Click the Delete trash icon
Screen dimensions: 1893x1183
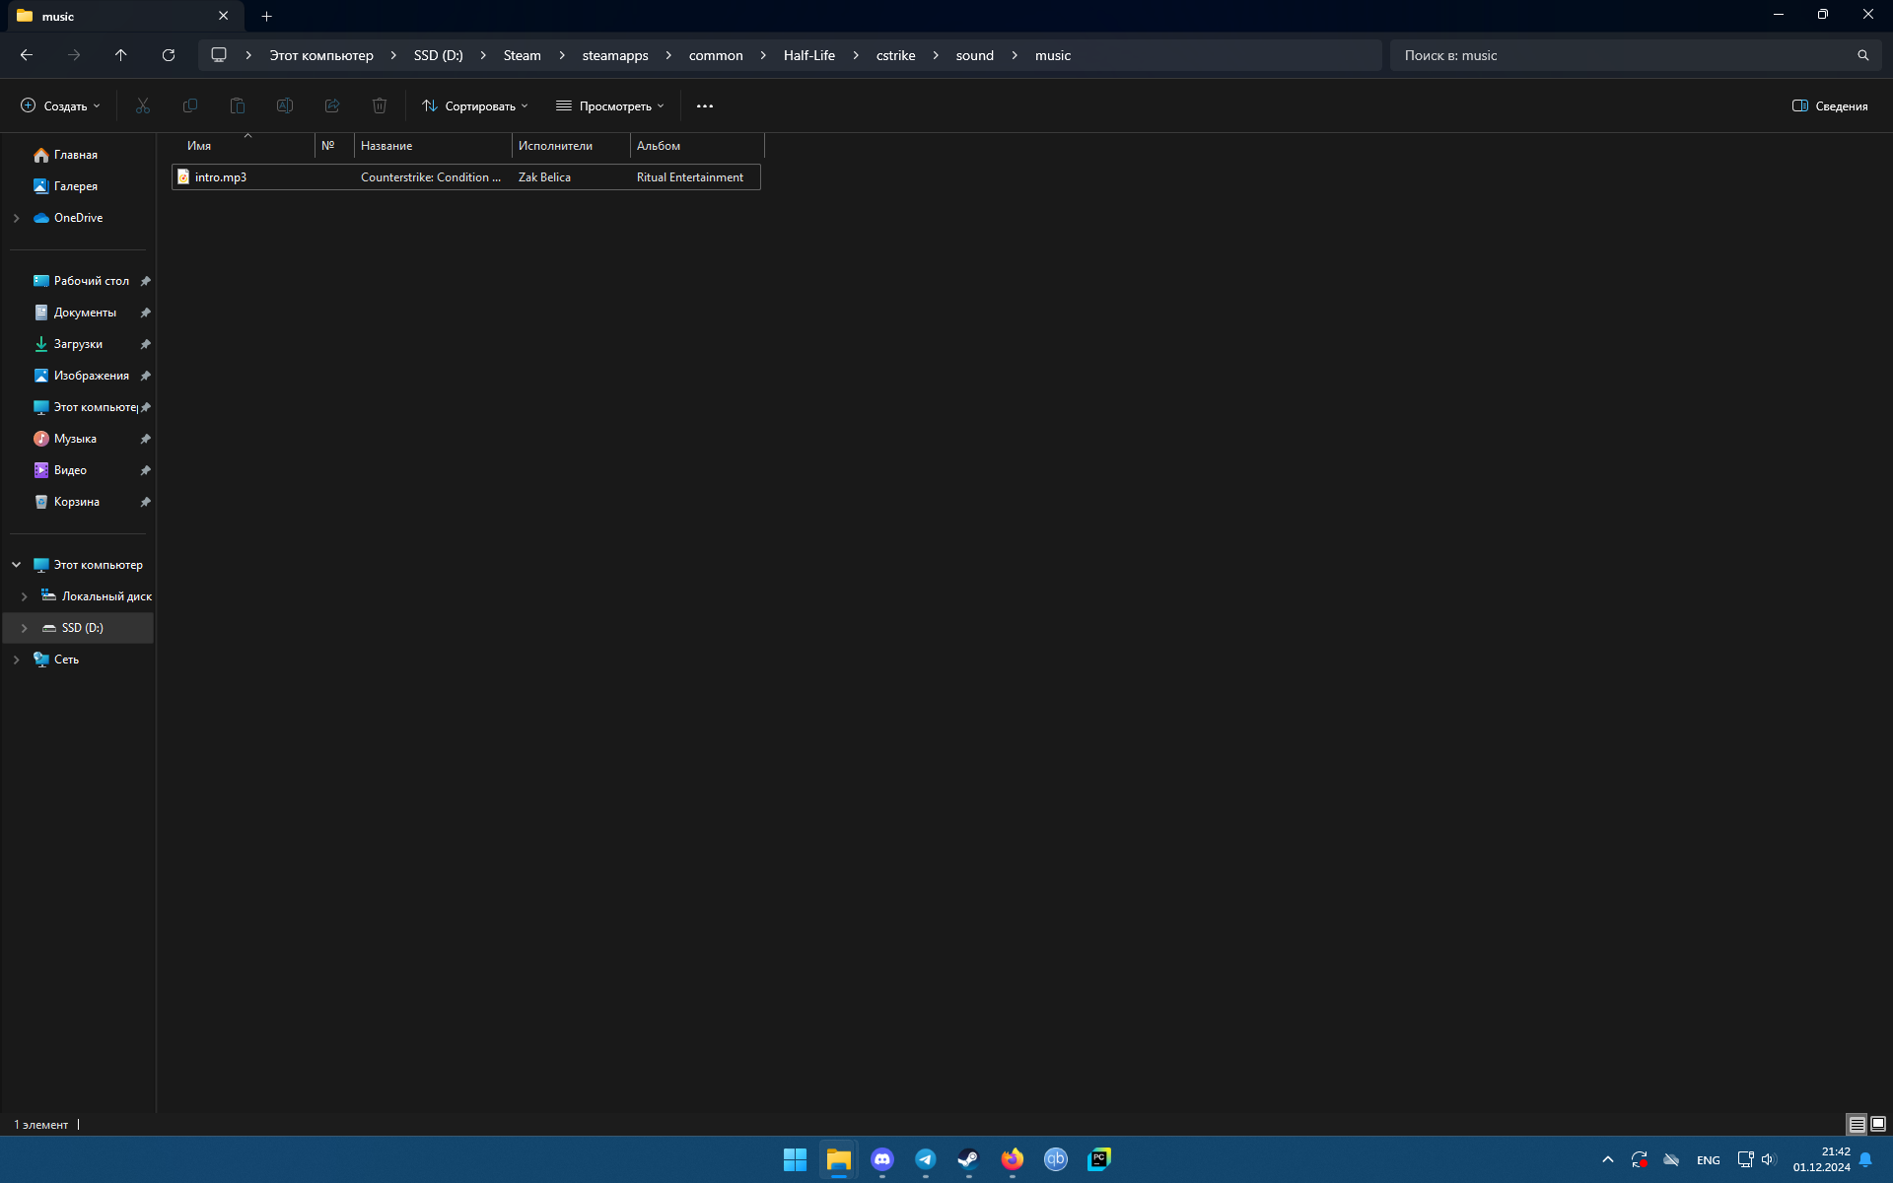380,105
